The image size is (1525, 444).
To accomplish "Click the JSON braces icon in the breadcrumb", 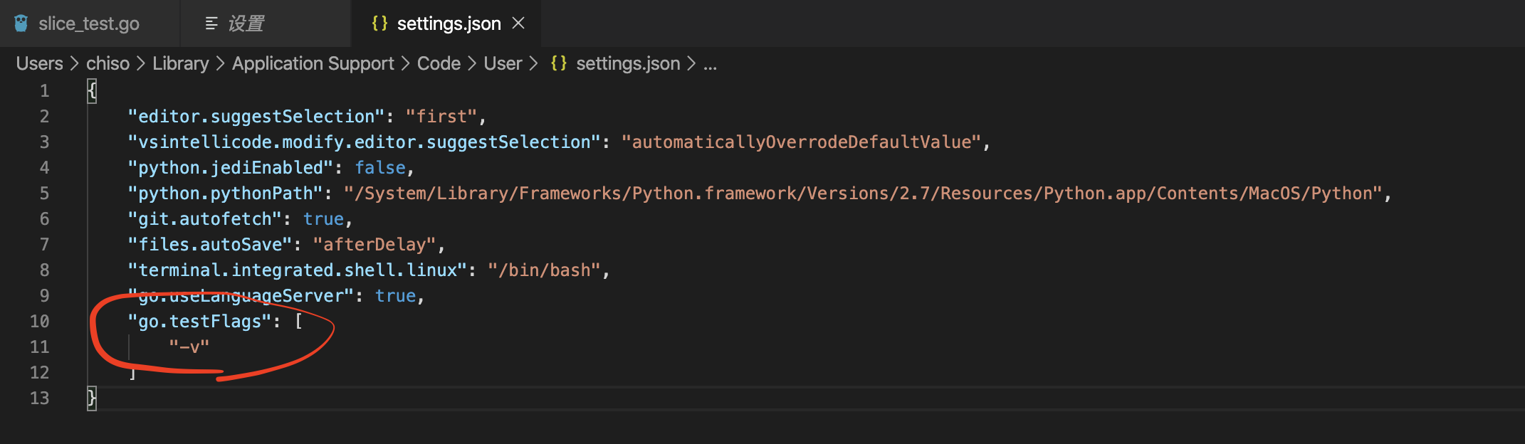I will coord(559,63).
